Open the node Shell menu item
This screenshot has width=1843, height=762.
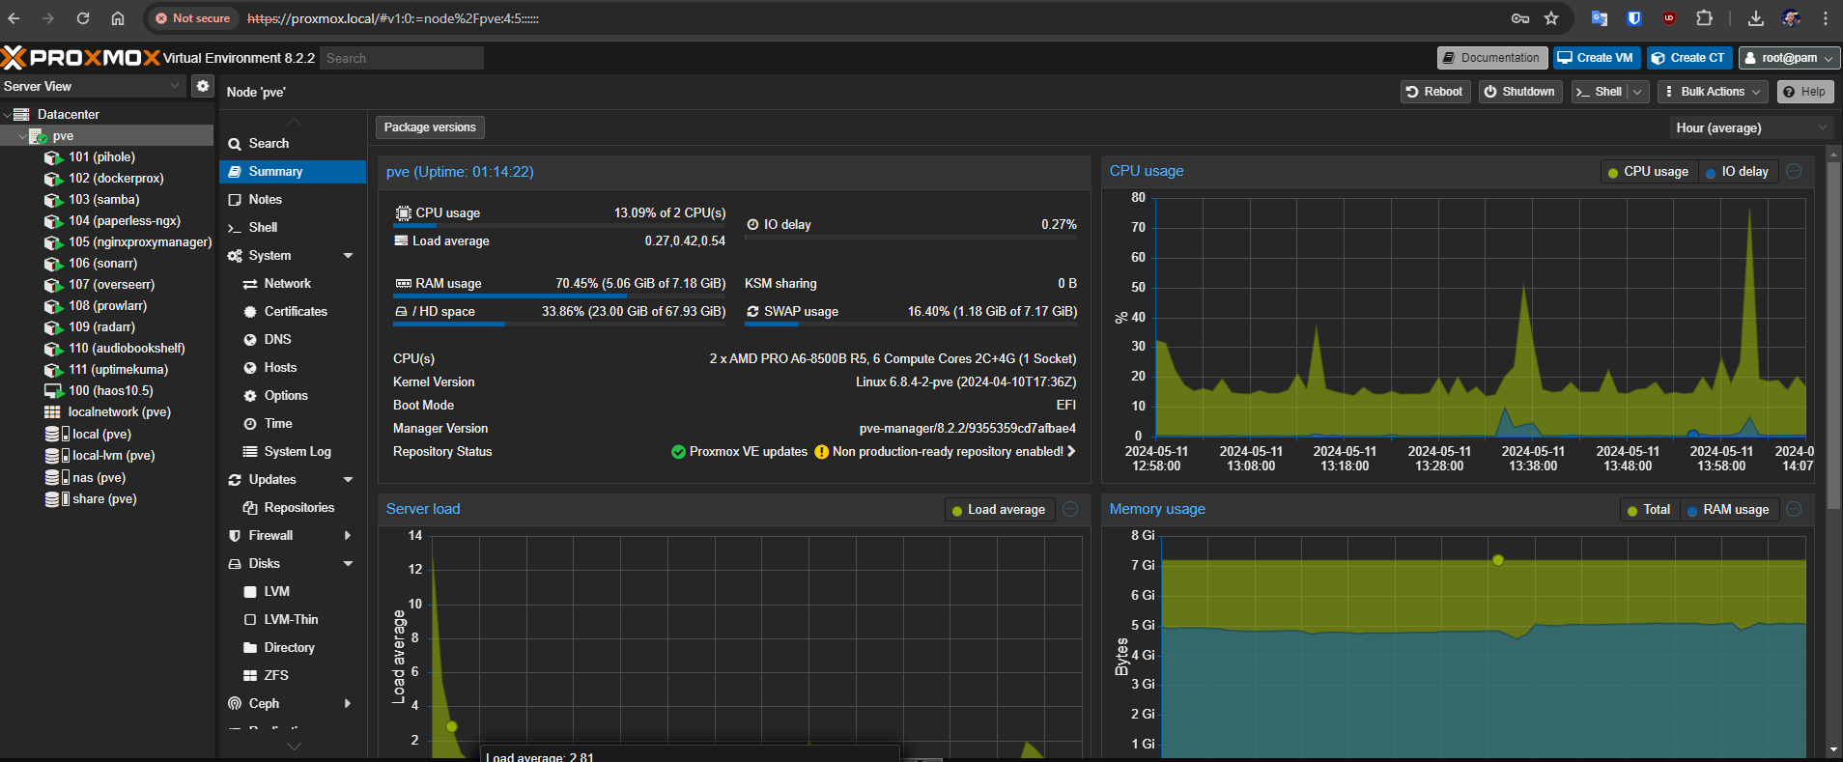point(293,227)
